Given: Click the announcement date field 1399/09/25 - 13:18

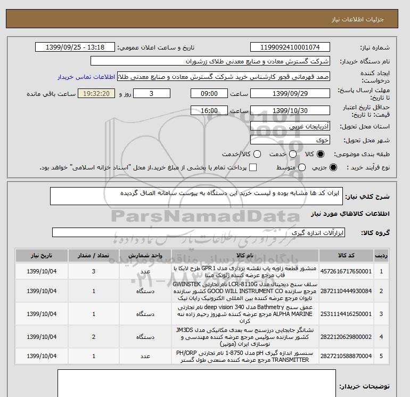Looking at the screenshot, I should coord(75,47).
